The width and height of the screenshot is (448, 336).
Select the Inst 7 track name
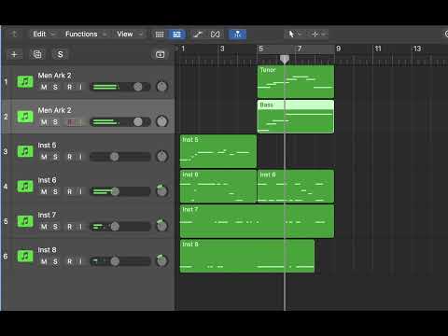47,215
